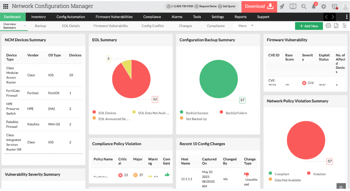350x191 pixels.
Task: Click the red Download button
Action: 259,6
